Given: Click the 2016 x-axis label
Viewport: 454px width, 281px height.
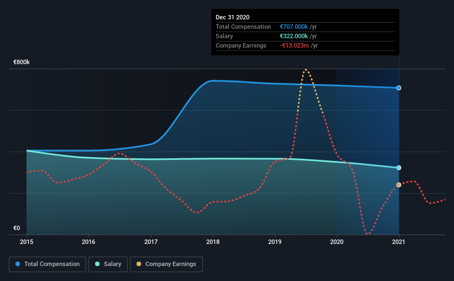Looking at the screenshot, I should tap(88, 242).
